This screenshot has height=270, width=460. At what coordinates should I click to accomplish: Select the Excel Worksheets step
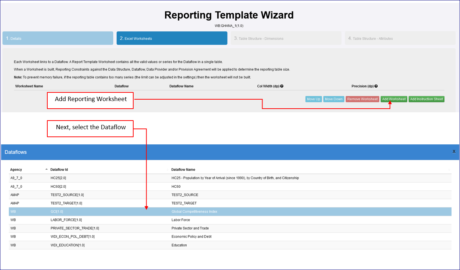tap(172, 38)
